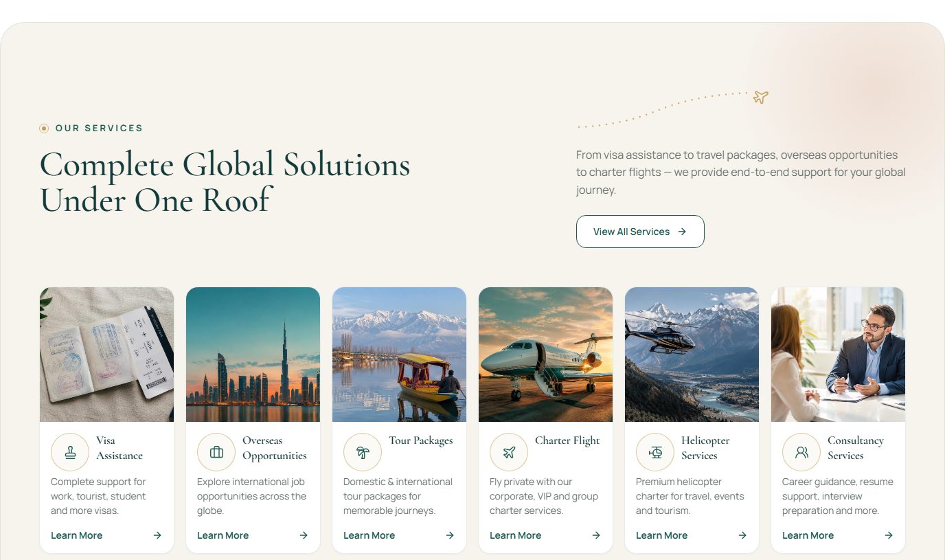
Task: Click the Visa Assistance description text
Action: (98, 496)
